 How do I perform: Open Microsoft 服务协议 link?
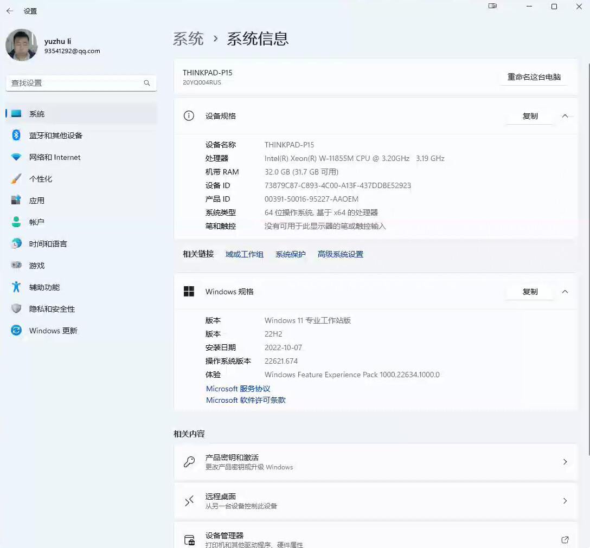tap(238, 389)
